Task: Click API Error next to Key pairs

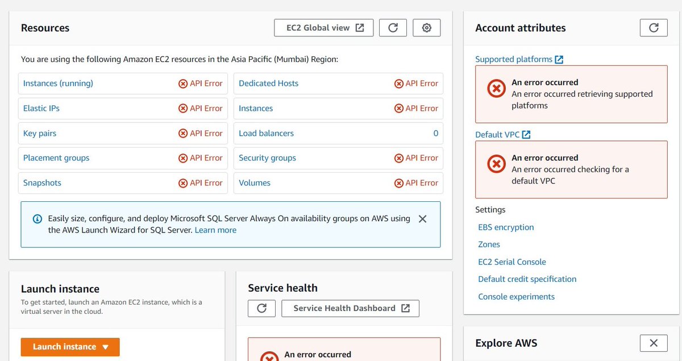Action: (x=201, y=133)
